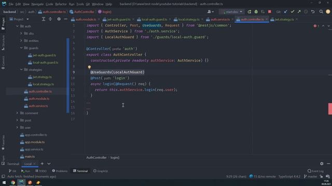Open the 'start:dev' run configuration dropdown

(x=232, y=12)
